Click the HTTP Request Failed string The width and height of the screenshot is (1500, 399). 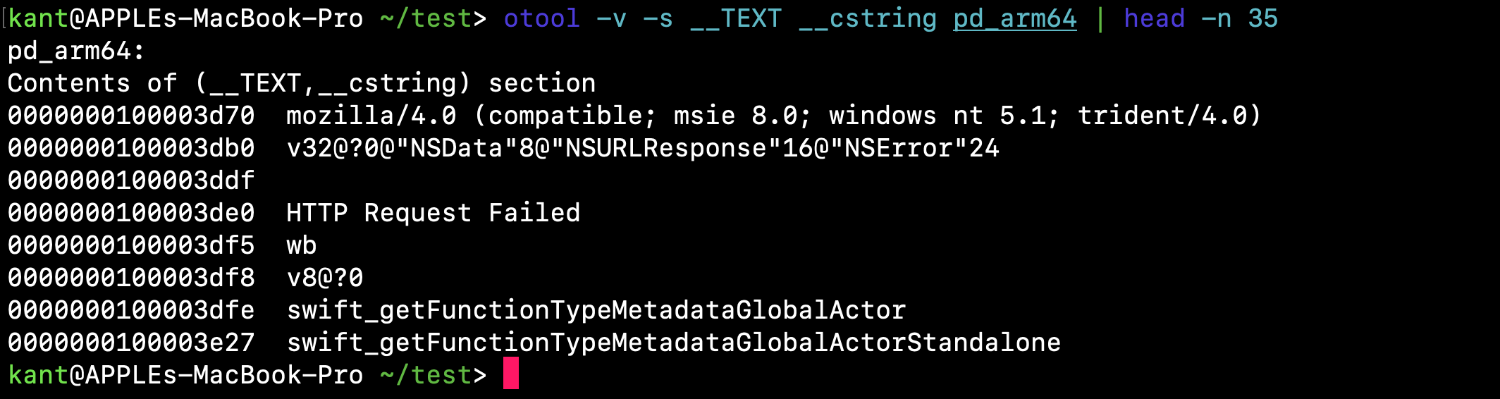[434, 213]
